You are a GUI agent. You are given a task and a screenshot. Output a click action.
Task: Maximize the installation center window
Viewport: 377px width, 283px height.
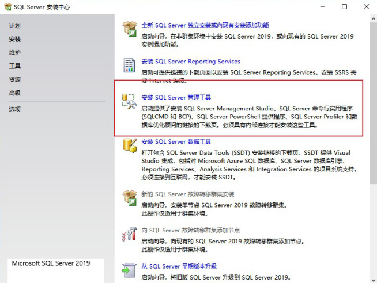[344, 7]
